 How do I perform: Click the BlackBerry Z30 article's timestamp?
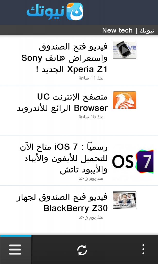click(91, 217)
